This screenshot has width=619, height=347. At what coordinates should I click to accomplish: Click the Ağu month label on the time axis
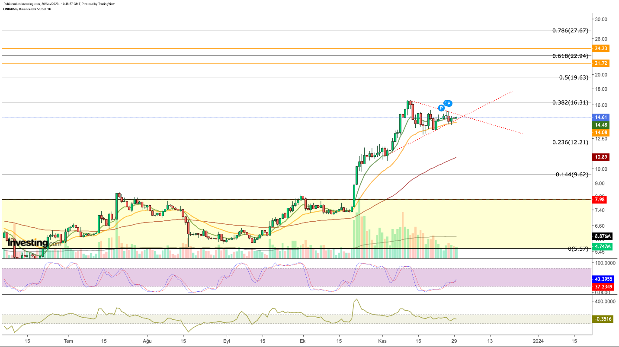click(x=148, y=341)
